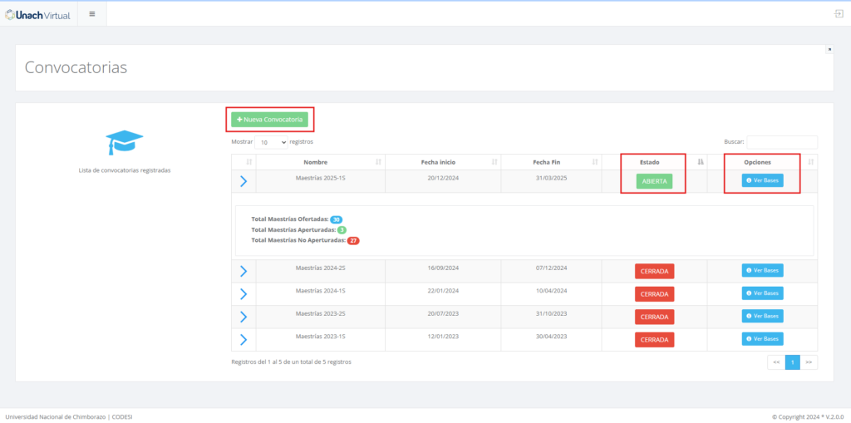Viewport: 851px width, 423px height.
Task: Go to page 1 in pagination
Action: pos(793,362)
